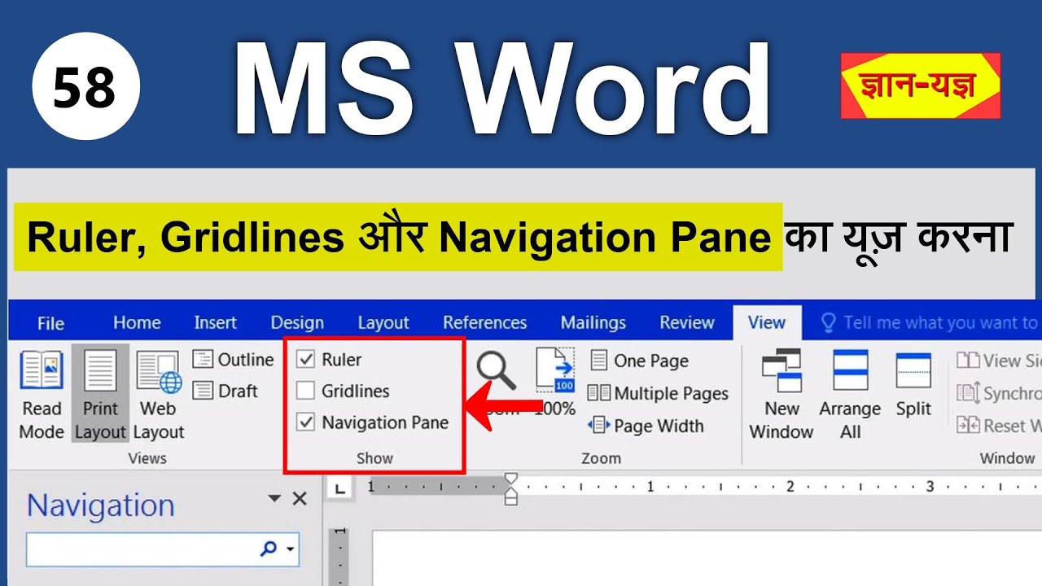
Task: Go to the Design tab
Action: point(297,323)
